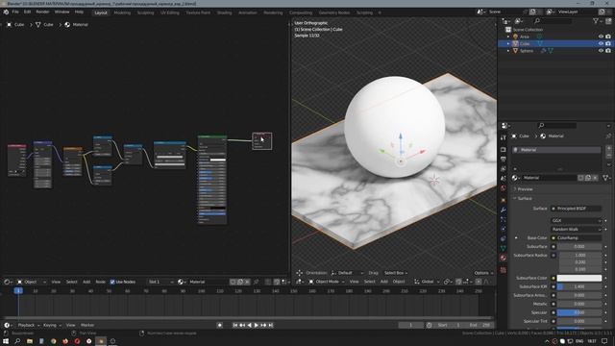615x346 pixels.
Task: Toggle viewport visibility eye for Area
Action: [x=601, y=37]
